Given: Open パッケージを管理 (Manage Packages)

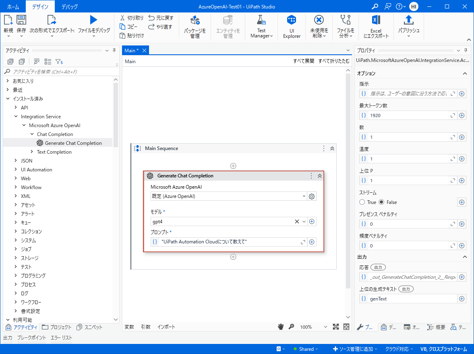Looking at the screenshot, I should tap(195, 27).
